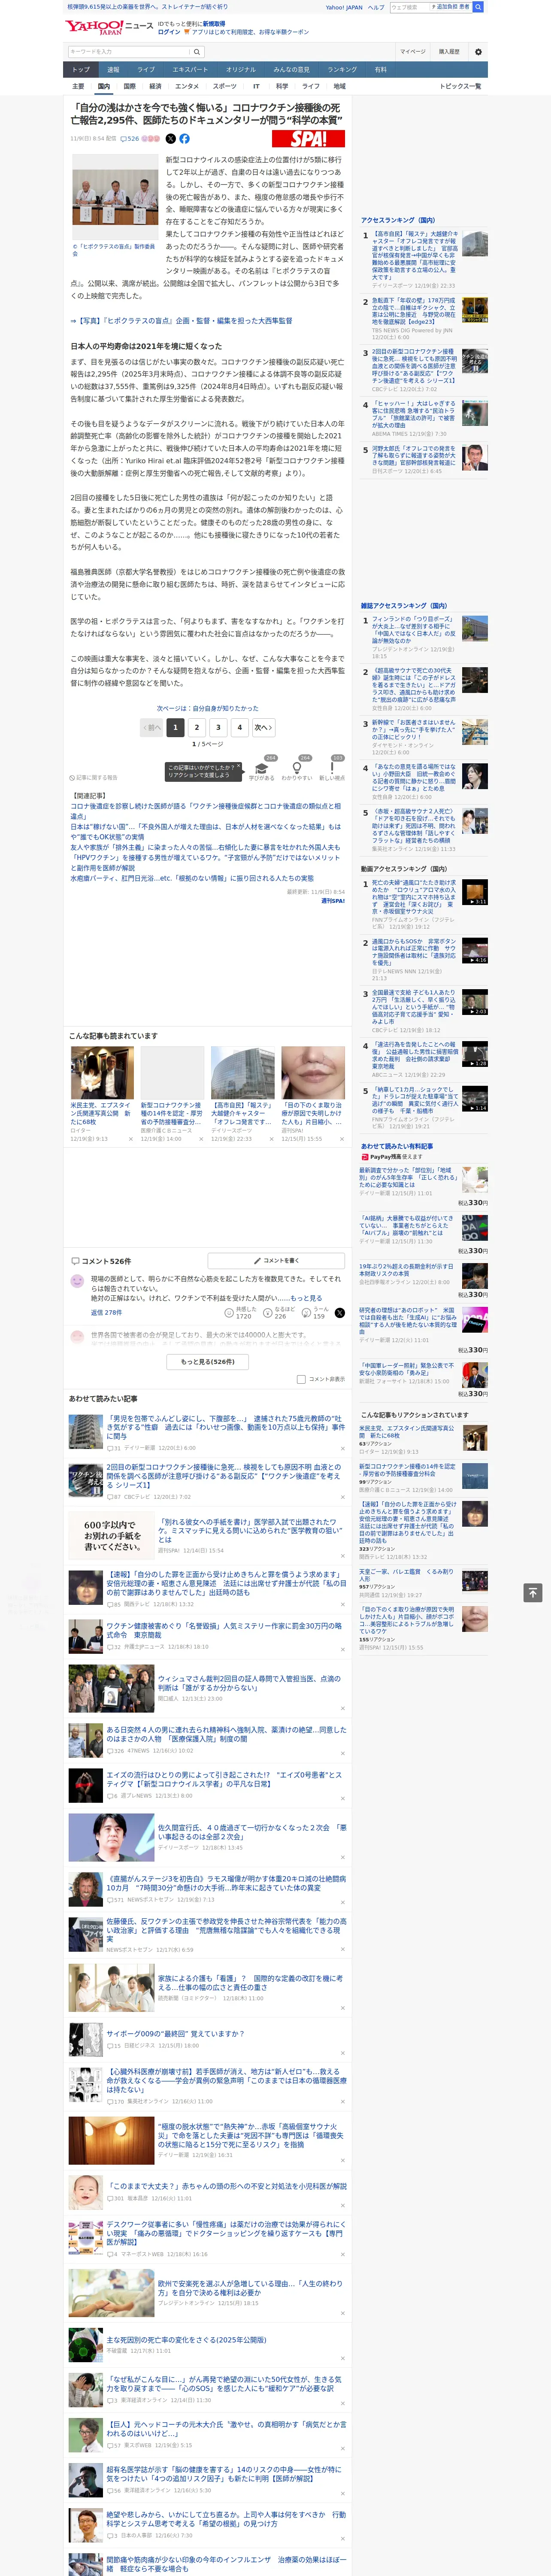Select the トップ navigation tab
The image size is (551, 2576).
point(81,70)
